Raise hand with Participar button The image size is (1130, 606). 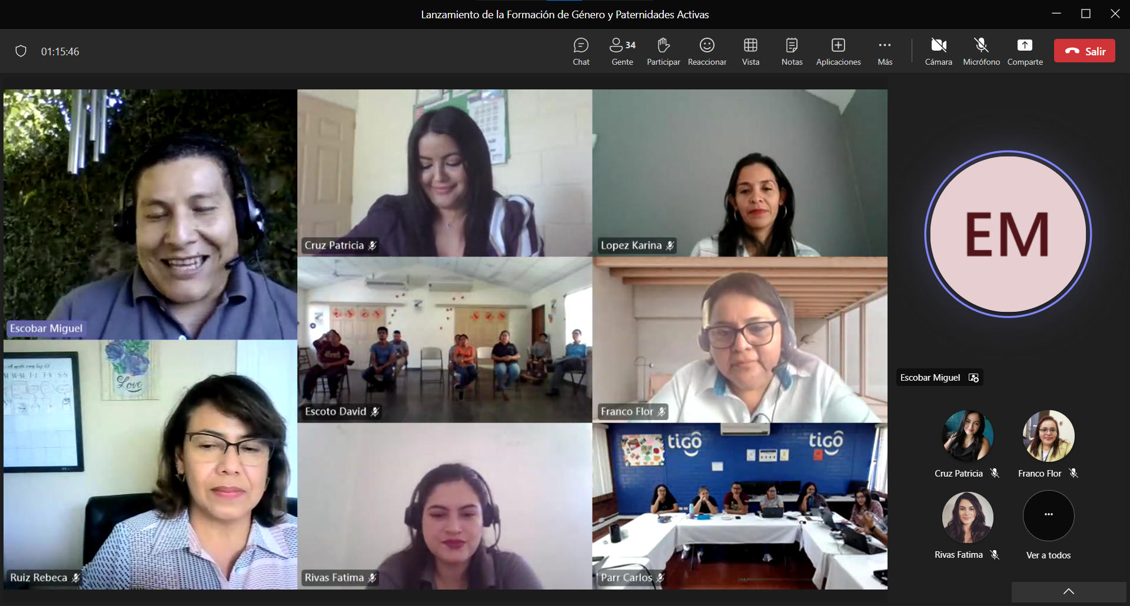click(x=663, y=51)
